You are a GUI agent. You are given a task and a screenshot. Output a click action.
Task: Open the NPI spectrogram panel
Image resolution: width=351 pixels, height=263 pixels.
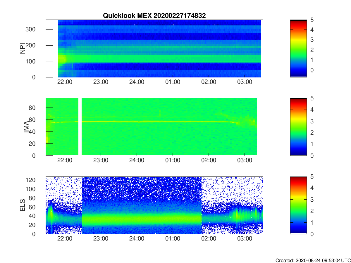pos(154,49)
